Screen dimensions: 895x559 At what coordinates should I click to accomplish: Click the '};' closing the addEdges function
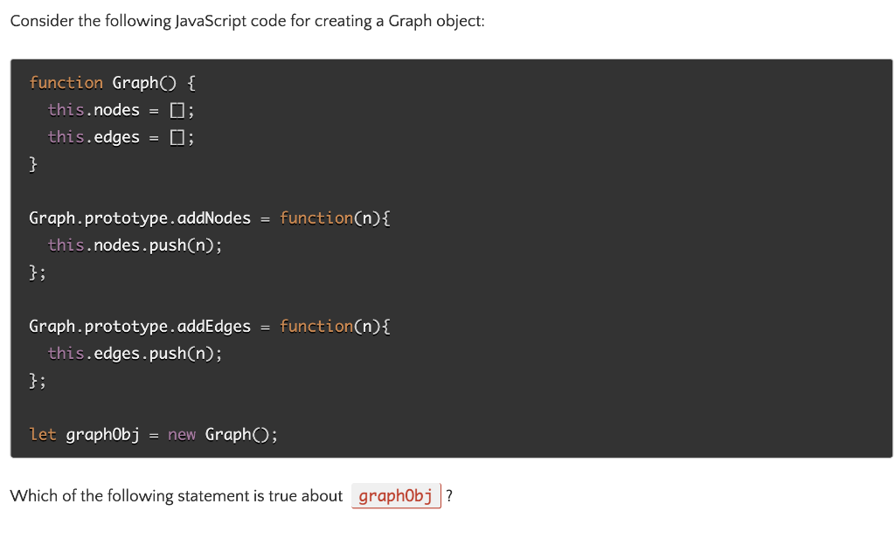[38, 381]
